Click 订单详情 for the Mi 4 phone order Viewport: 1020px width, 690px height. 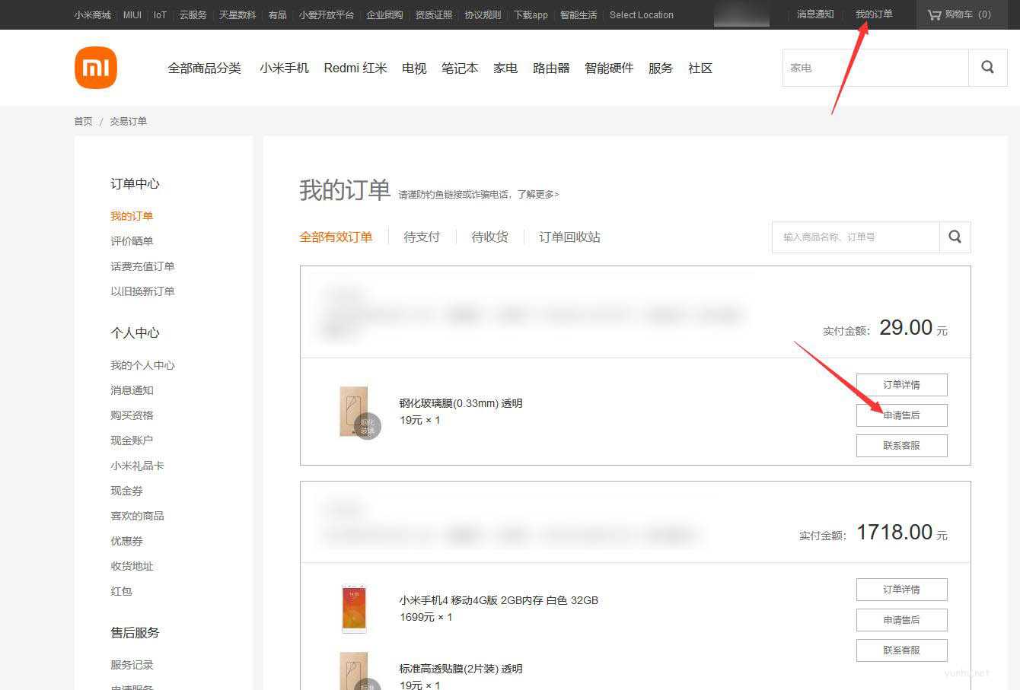[x=901, y=589]
